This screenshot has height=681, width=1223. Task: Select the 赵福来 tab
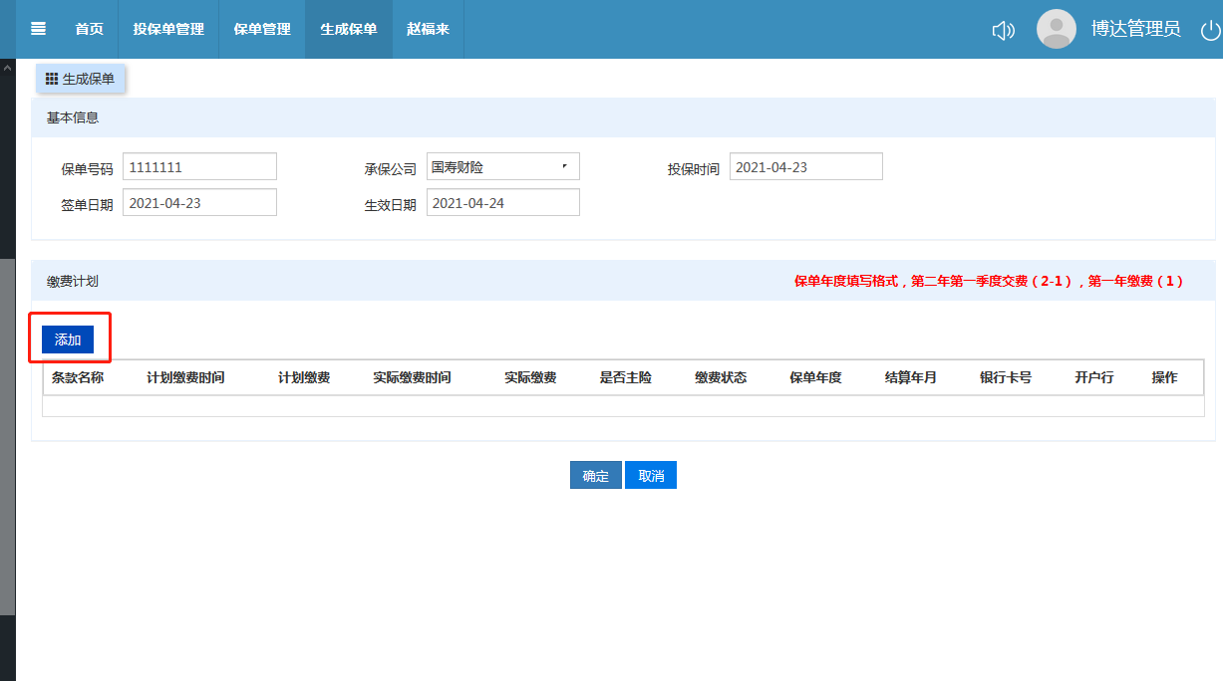click(x=428, y=29)
